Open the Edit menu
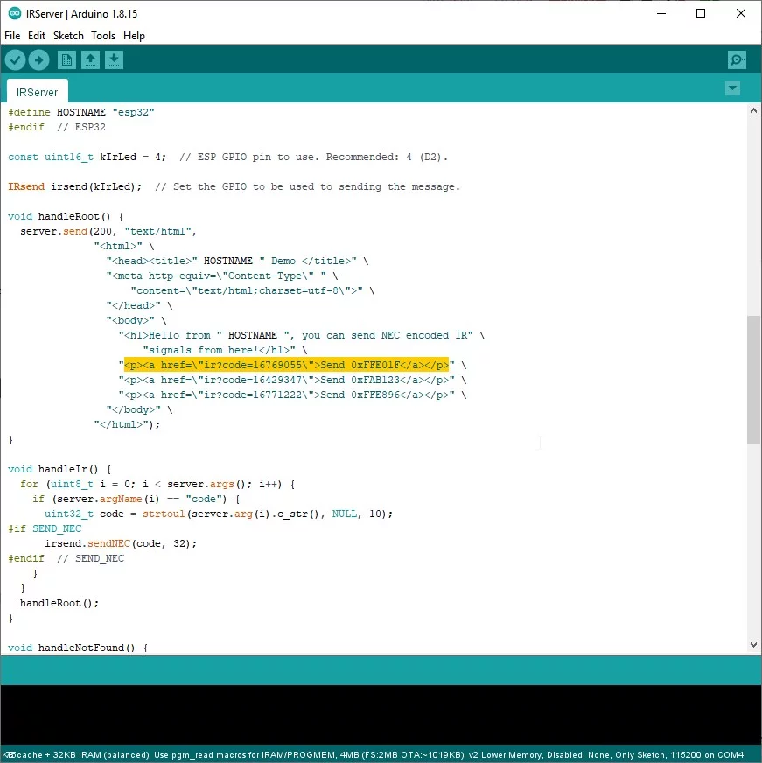This screenshot has width=762, height=763. [37, 36]
